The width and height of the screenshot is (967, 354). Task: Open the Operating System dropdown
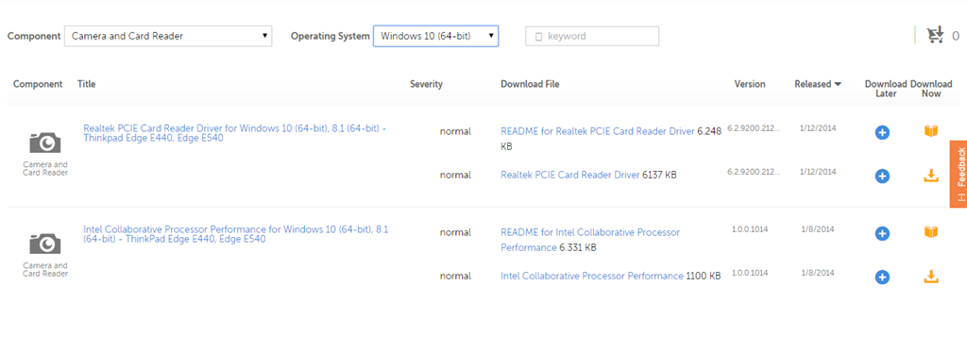point(436,36)
